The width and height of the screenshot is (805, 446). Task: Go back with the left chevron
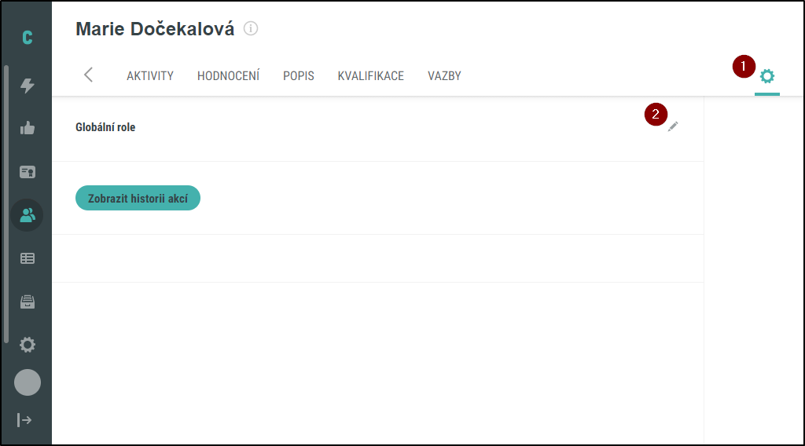point(88,75)
